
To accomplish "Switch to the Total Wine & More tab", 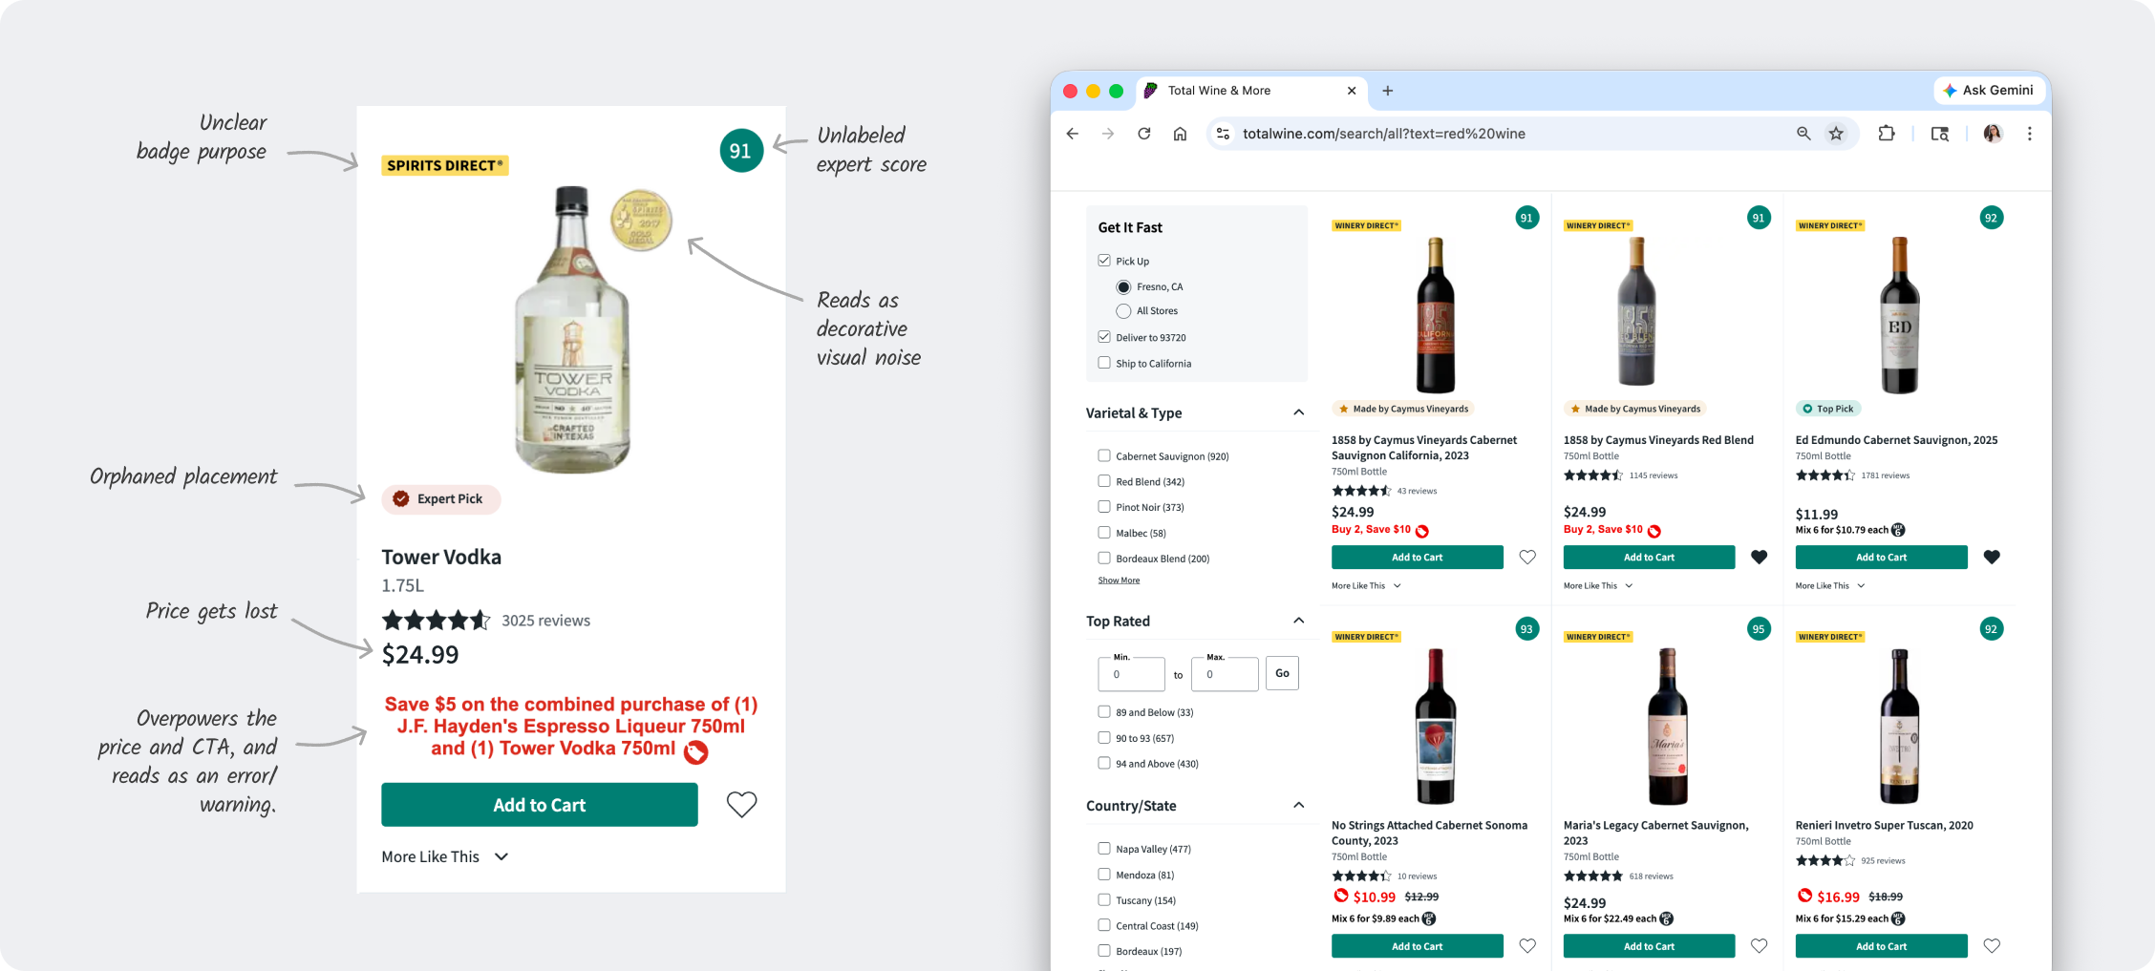I will [x=1251, y=91].
